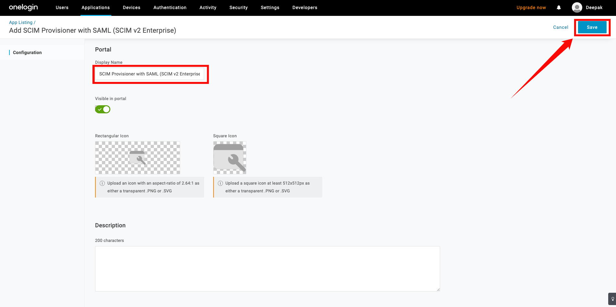Viewport: 616px width, 307px height.
Task: Go back to App Listing
Action: (21, 22)
